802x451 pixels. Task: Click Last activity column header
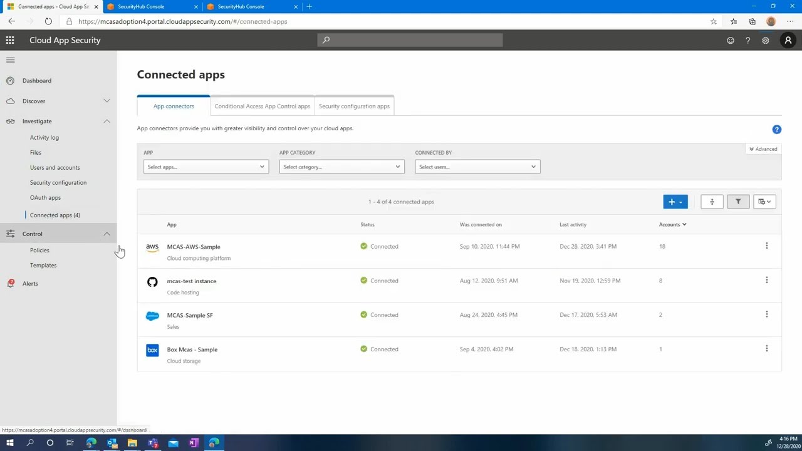[x=573, y=224]
